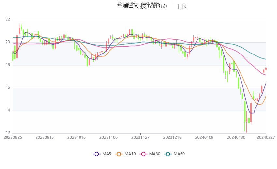This screenshot has height=169, width=277.
Task: Click the teal MA60 legend circle marker
Action: pos(167,154)
